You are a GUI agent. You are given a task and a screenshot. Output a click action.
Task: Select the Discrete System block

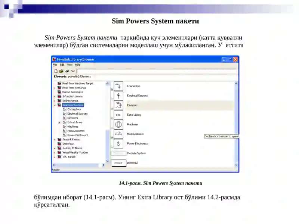[118, 153]
